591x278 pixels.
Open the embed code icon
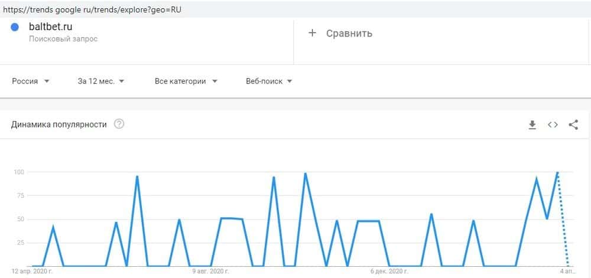(553, 125)
